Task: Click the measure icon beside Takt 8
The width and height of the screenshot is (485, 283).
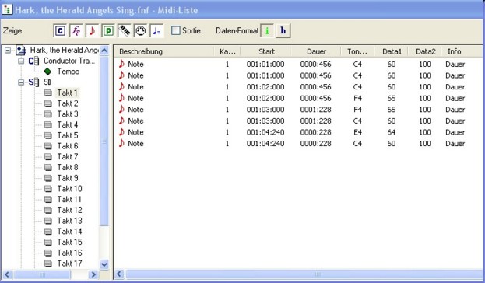Action: coord(48,167)
